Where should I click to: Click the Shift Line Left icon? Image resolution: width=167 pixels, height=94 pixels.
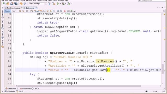pyautogui.click(x=58, y=11)
